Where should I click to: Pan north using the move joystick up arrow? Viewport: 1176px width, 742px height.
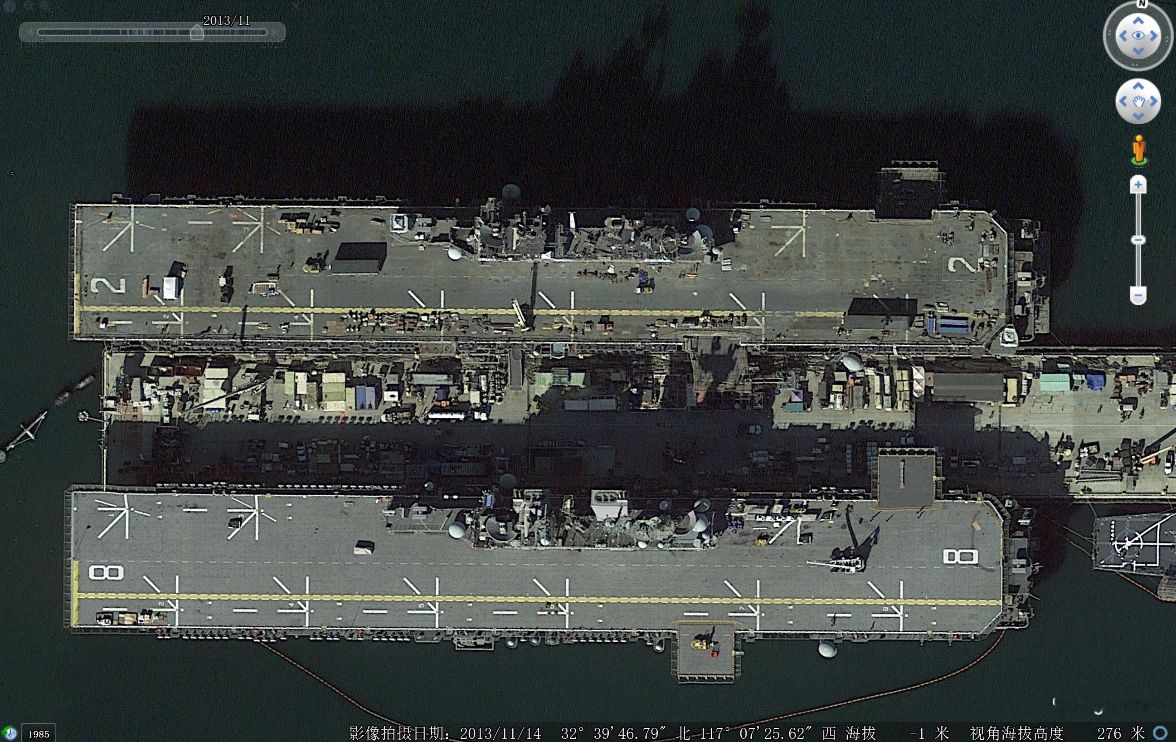pyautogui.click(x=1137, y=87)
